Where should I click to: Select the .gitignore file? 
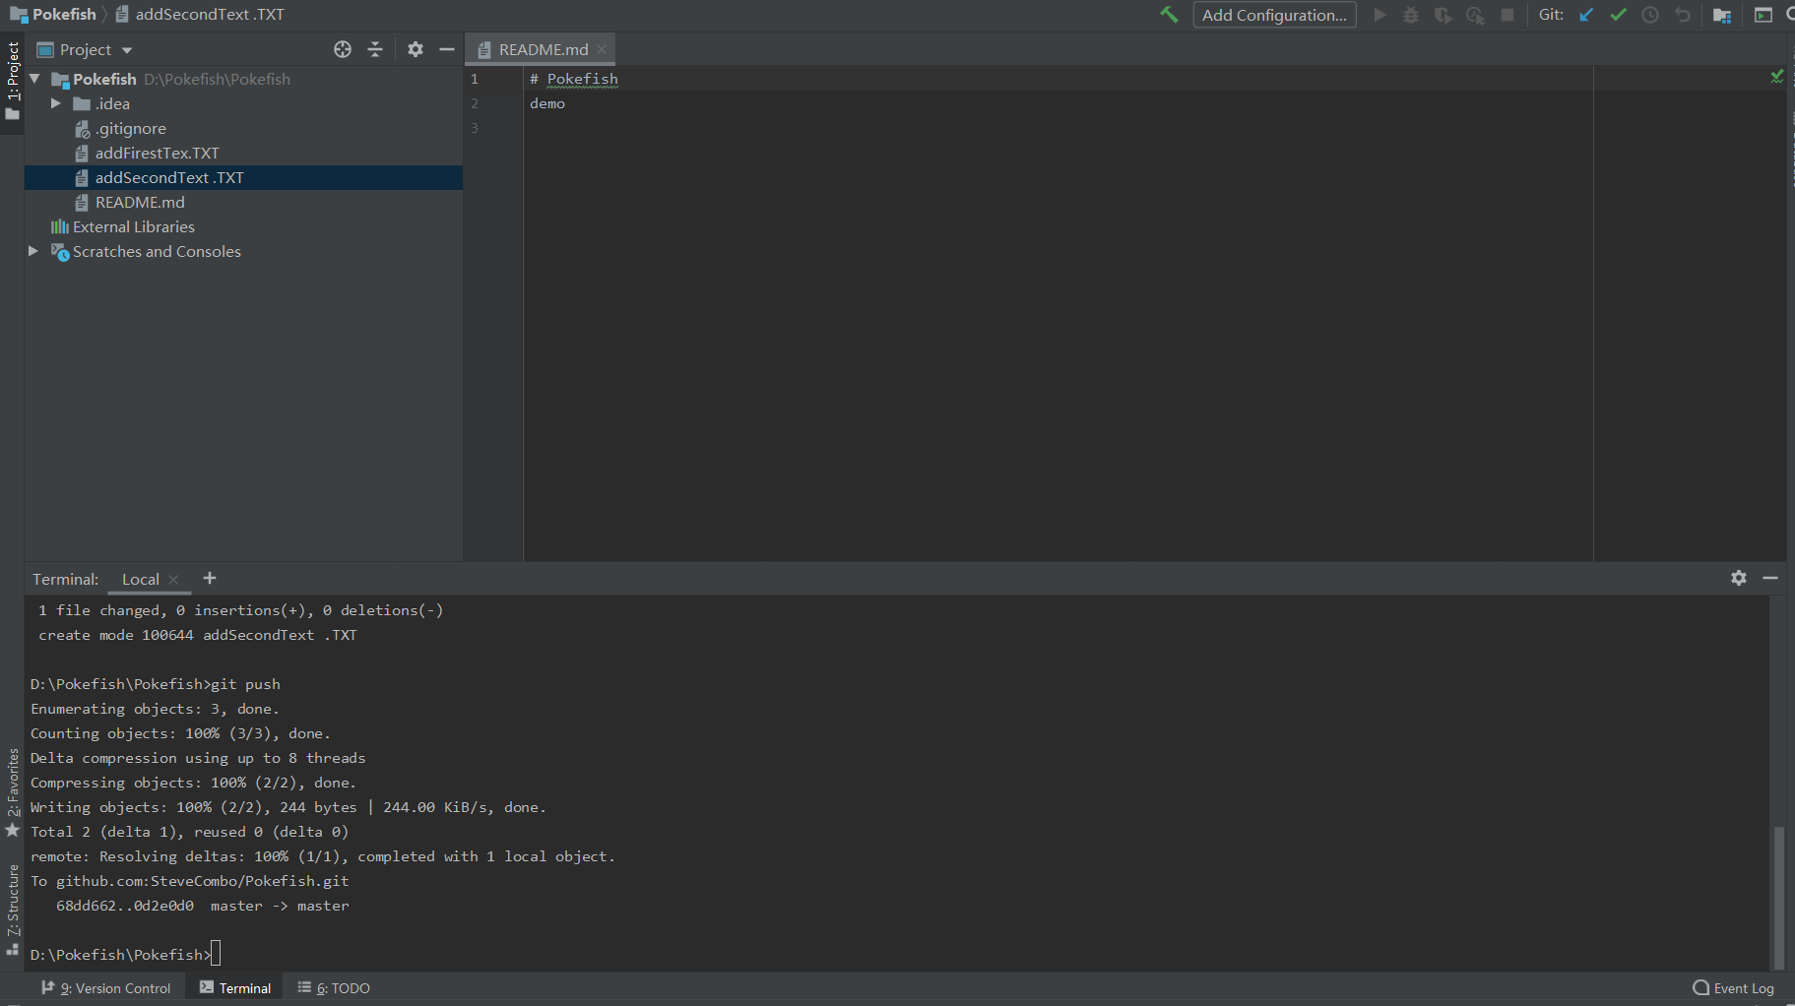point(130,128)
